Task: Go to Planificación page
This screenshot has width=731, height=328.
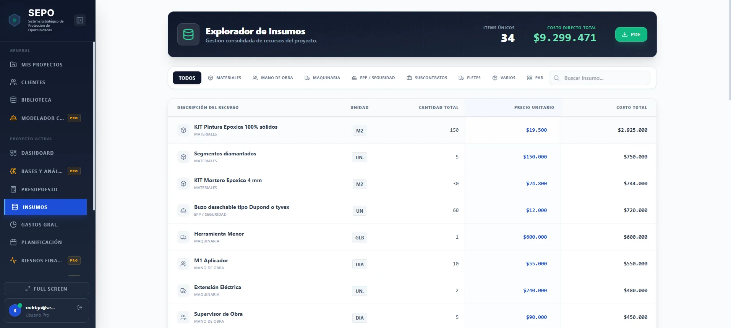Action: [41, 242]
